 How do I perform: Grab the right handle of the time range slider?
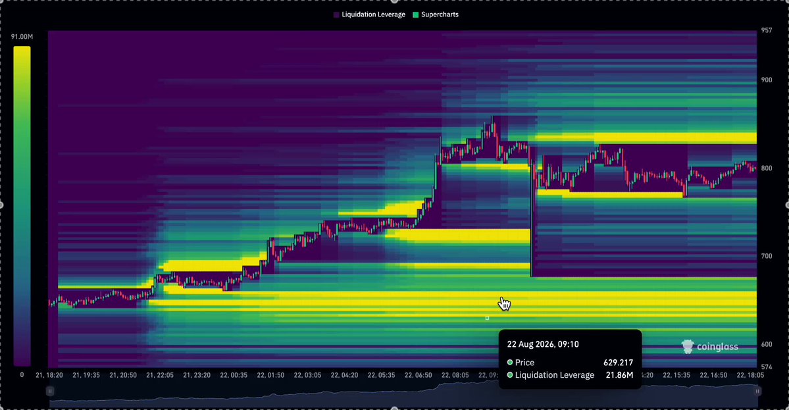click(757, 391)
